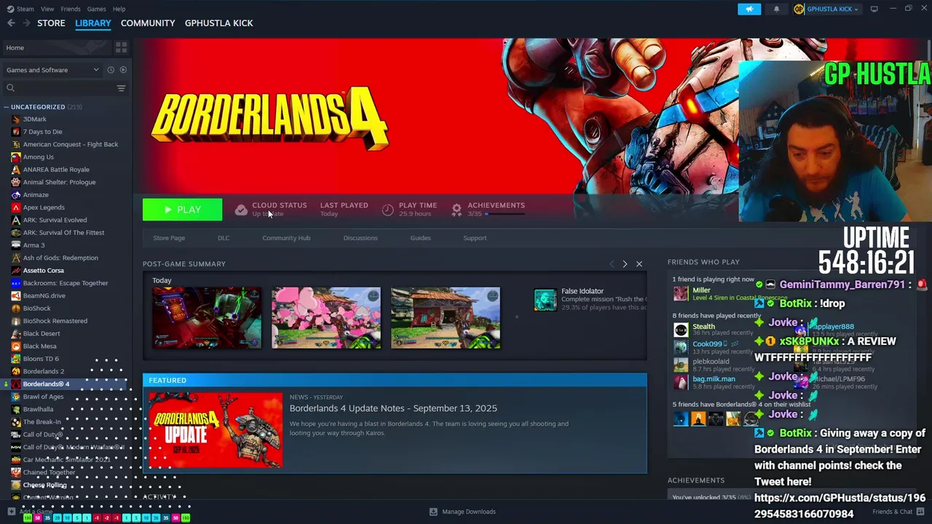Screen dimensions: 932x524
Task: Open the GPHUSTLA KICK profile avatar
Action: (799, 9)
